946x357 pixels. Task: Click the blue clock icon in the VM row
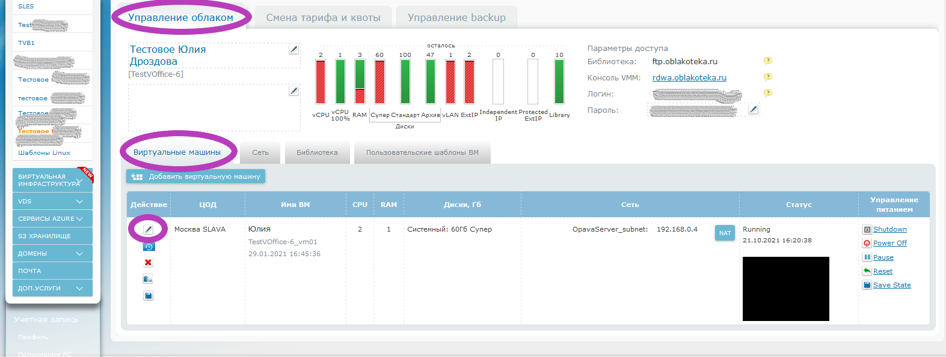point(149,247)
